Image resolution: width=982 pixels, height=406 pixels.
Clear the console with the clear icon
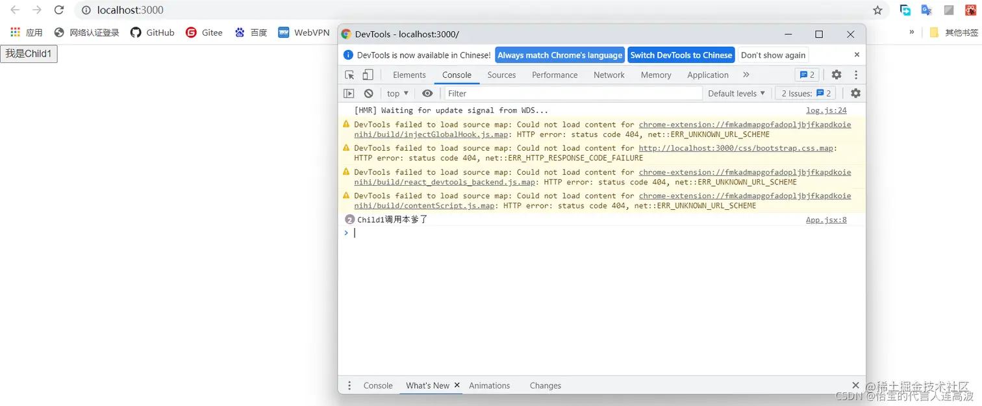[x=368, y=94]
